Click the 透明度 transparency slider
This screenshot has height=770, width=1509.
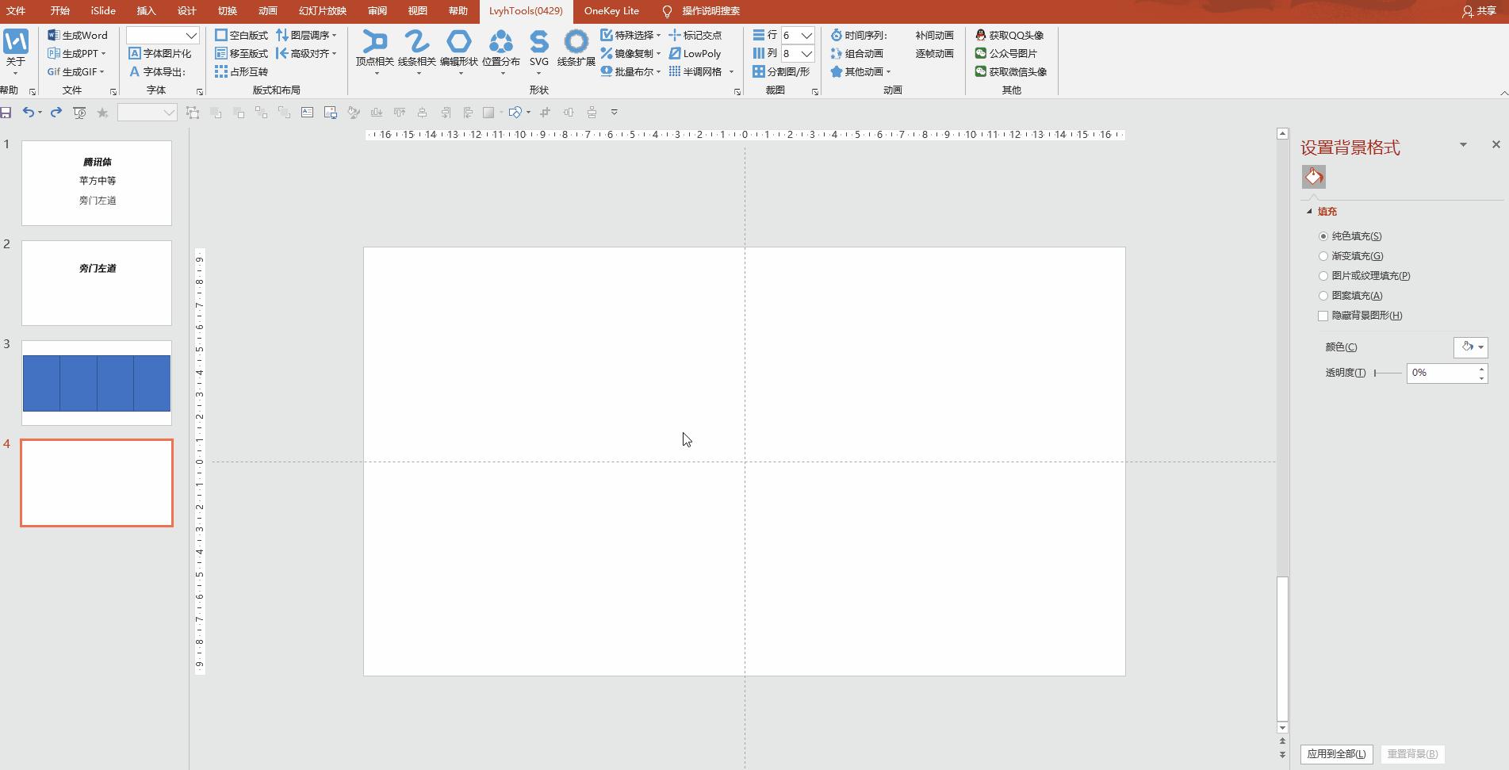pos(1388,373)
